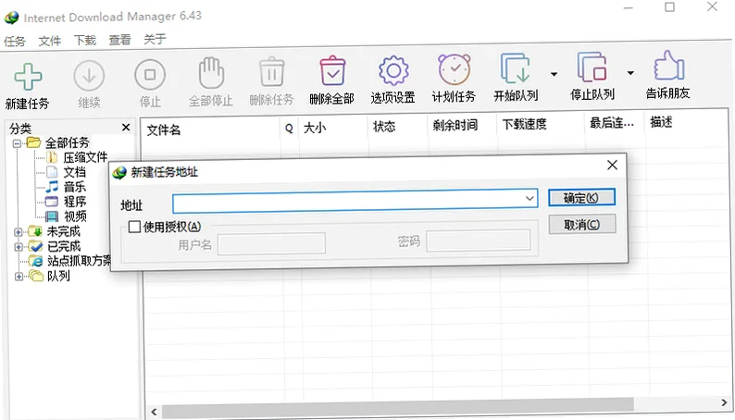The width and height of the screenshot is (735, 420).
Task: Select 未完成 folder item
Action: [63, 231]
